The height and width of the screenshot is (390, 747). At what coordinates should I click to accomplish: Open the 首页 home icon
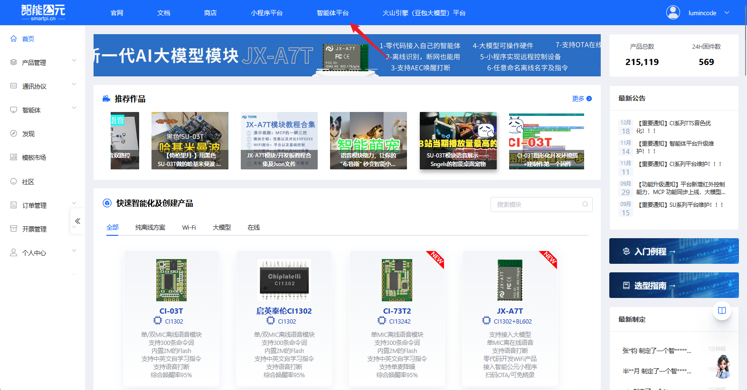[x=14, y=38]
